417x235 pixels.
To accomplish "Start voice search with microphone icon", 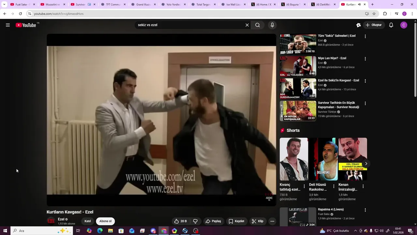I will (x=272, y=25).
